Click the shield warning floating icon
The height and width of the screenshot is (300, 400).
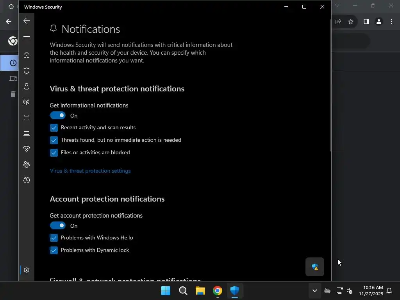(x=315, y=267)
